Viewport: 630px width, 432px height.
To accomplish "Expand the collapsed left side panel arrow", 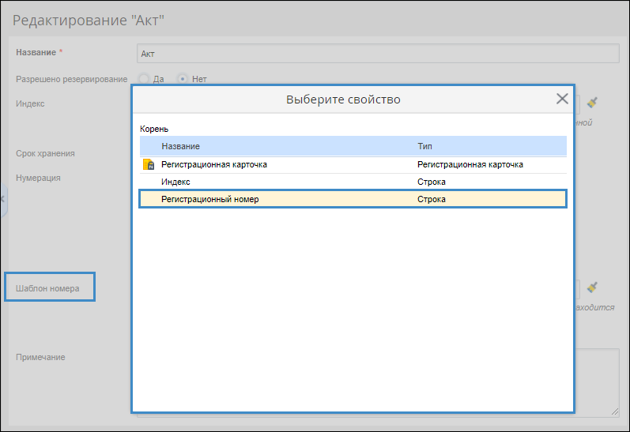I will 3,199.
